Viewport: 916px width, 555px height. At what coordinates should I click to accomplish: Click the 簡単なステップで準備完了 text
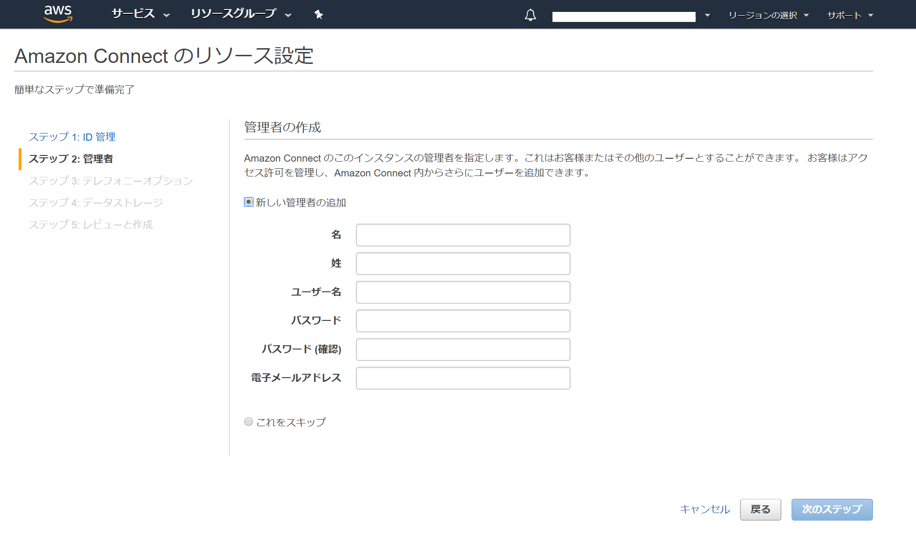click(x=74, y=89)
